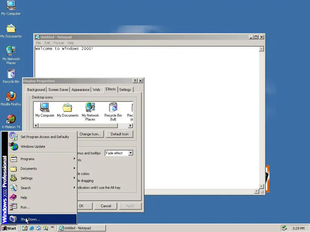Click the Display Properties help question button

[135, 81]
